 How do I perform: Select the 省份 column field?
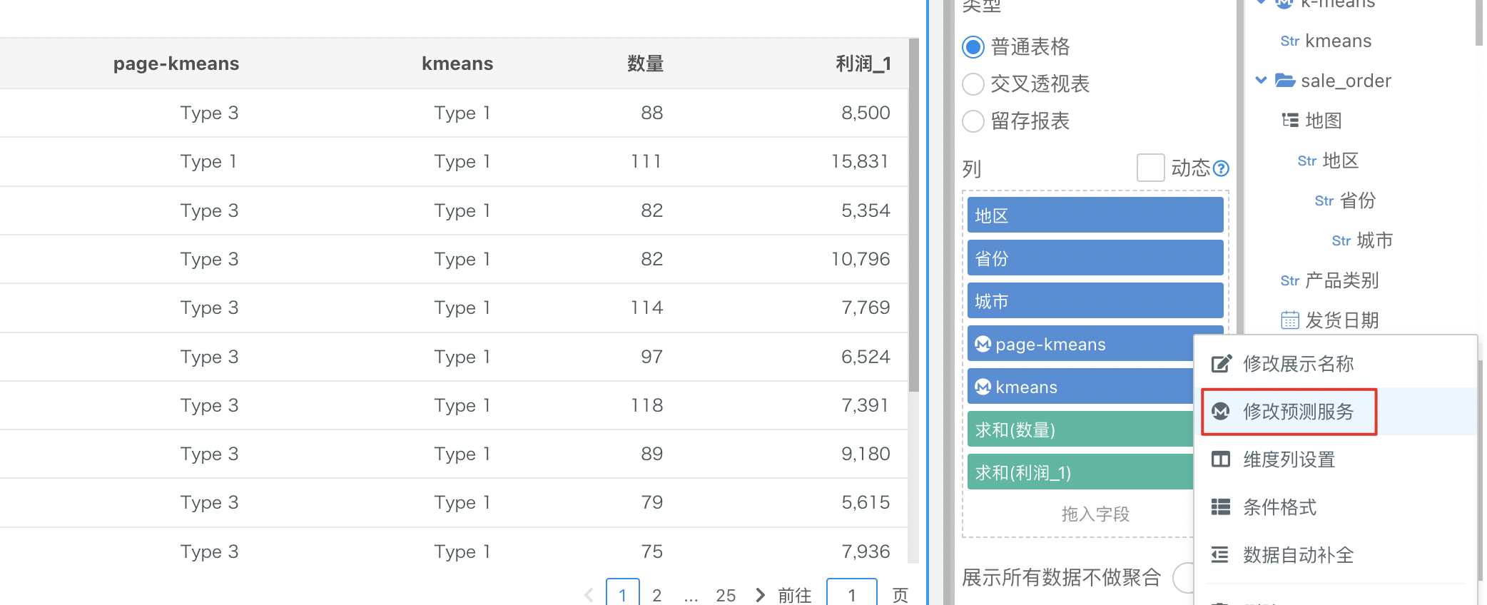point(1095,258)
